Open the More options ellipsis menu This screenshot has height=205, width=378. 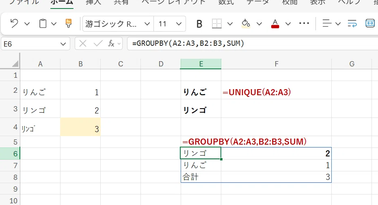(304, 23)
